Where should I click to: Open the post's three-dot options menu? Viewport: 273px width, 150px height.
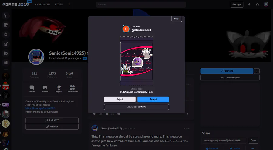tap(187, 114)
